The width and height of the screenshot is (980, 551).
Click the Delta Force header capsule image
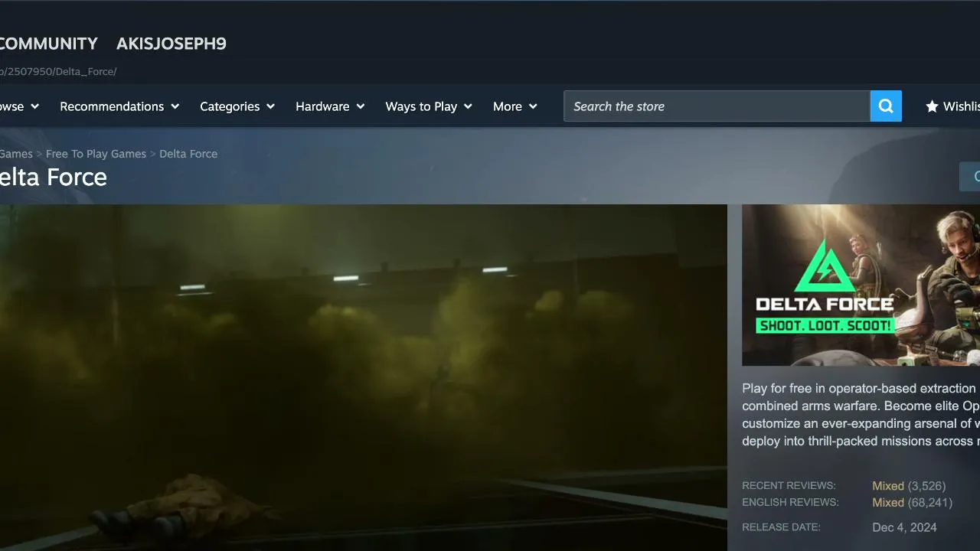tap(861, 285)
